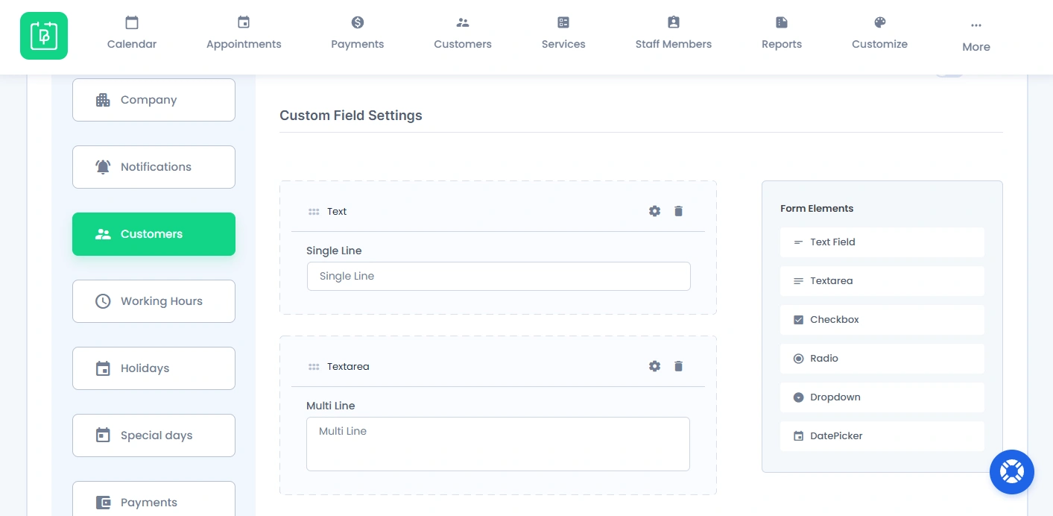Click the Calendar icon in navbar

coord(132,22)
